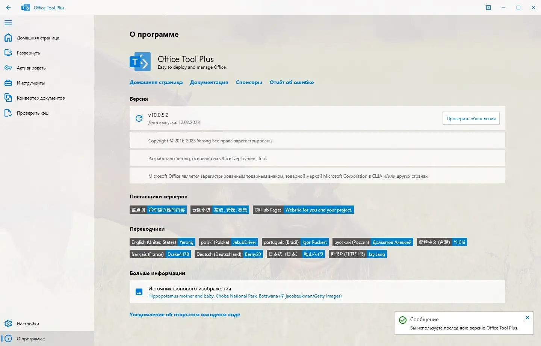Screen dimensions: 541x346
Task: Click the Settings gear icon
Action: click(8, 323)
